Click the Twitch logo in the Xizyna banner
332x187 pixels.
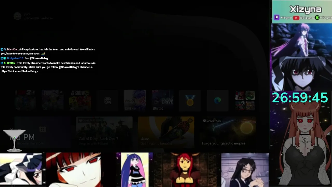point(277,18)
